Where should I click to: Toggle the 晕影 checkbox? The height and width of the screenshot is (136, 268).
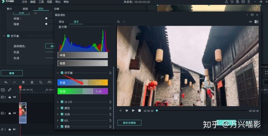click(x=62, y=126)
